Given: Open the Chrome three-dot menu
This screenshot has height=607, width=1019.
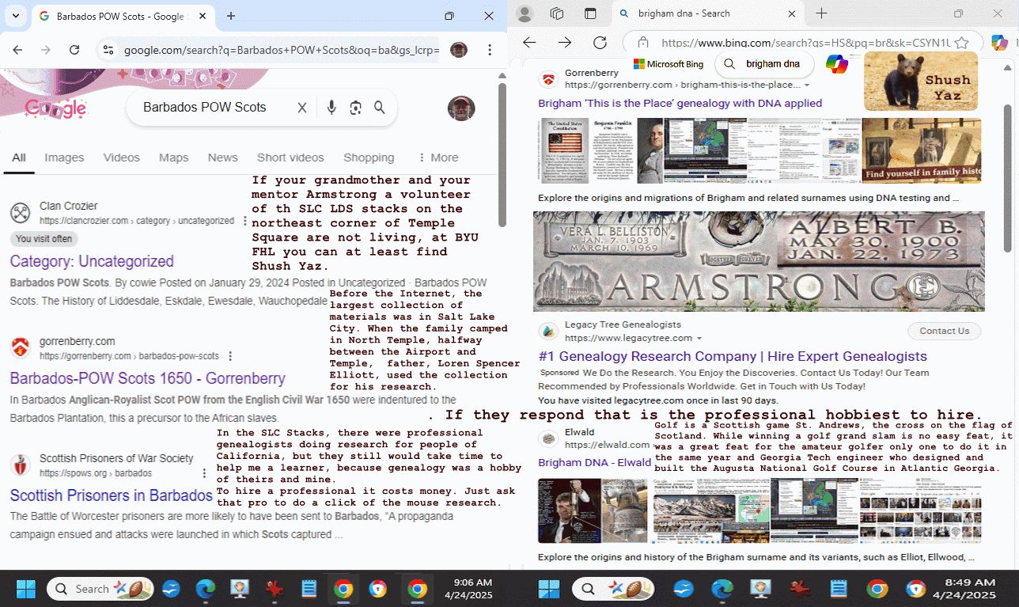Looking at the screenshot, I should (x=490, y=50).
